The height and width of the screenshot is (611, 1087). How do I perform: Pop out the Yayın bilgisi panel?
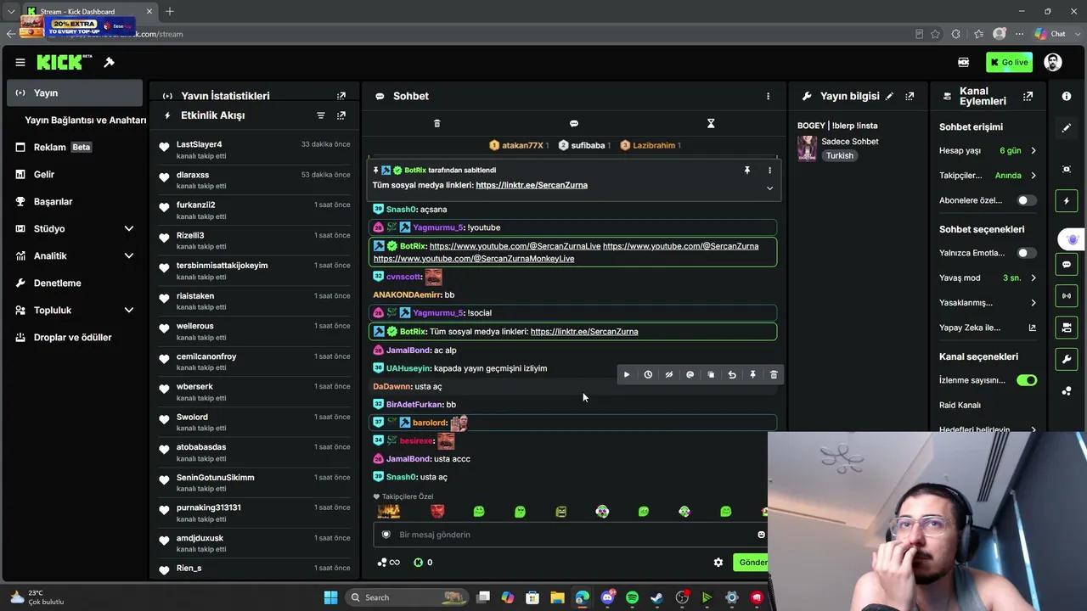910,96
